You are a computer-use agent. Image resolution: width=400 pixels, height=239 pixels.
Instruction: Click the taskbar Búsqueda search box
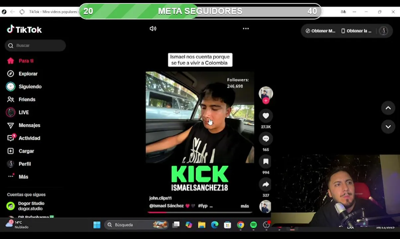tap(137, 225)
